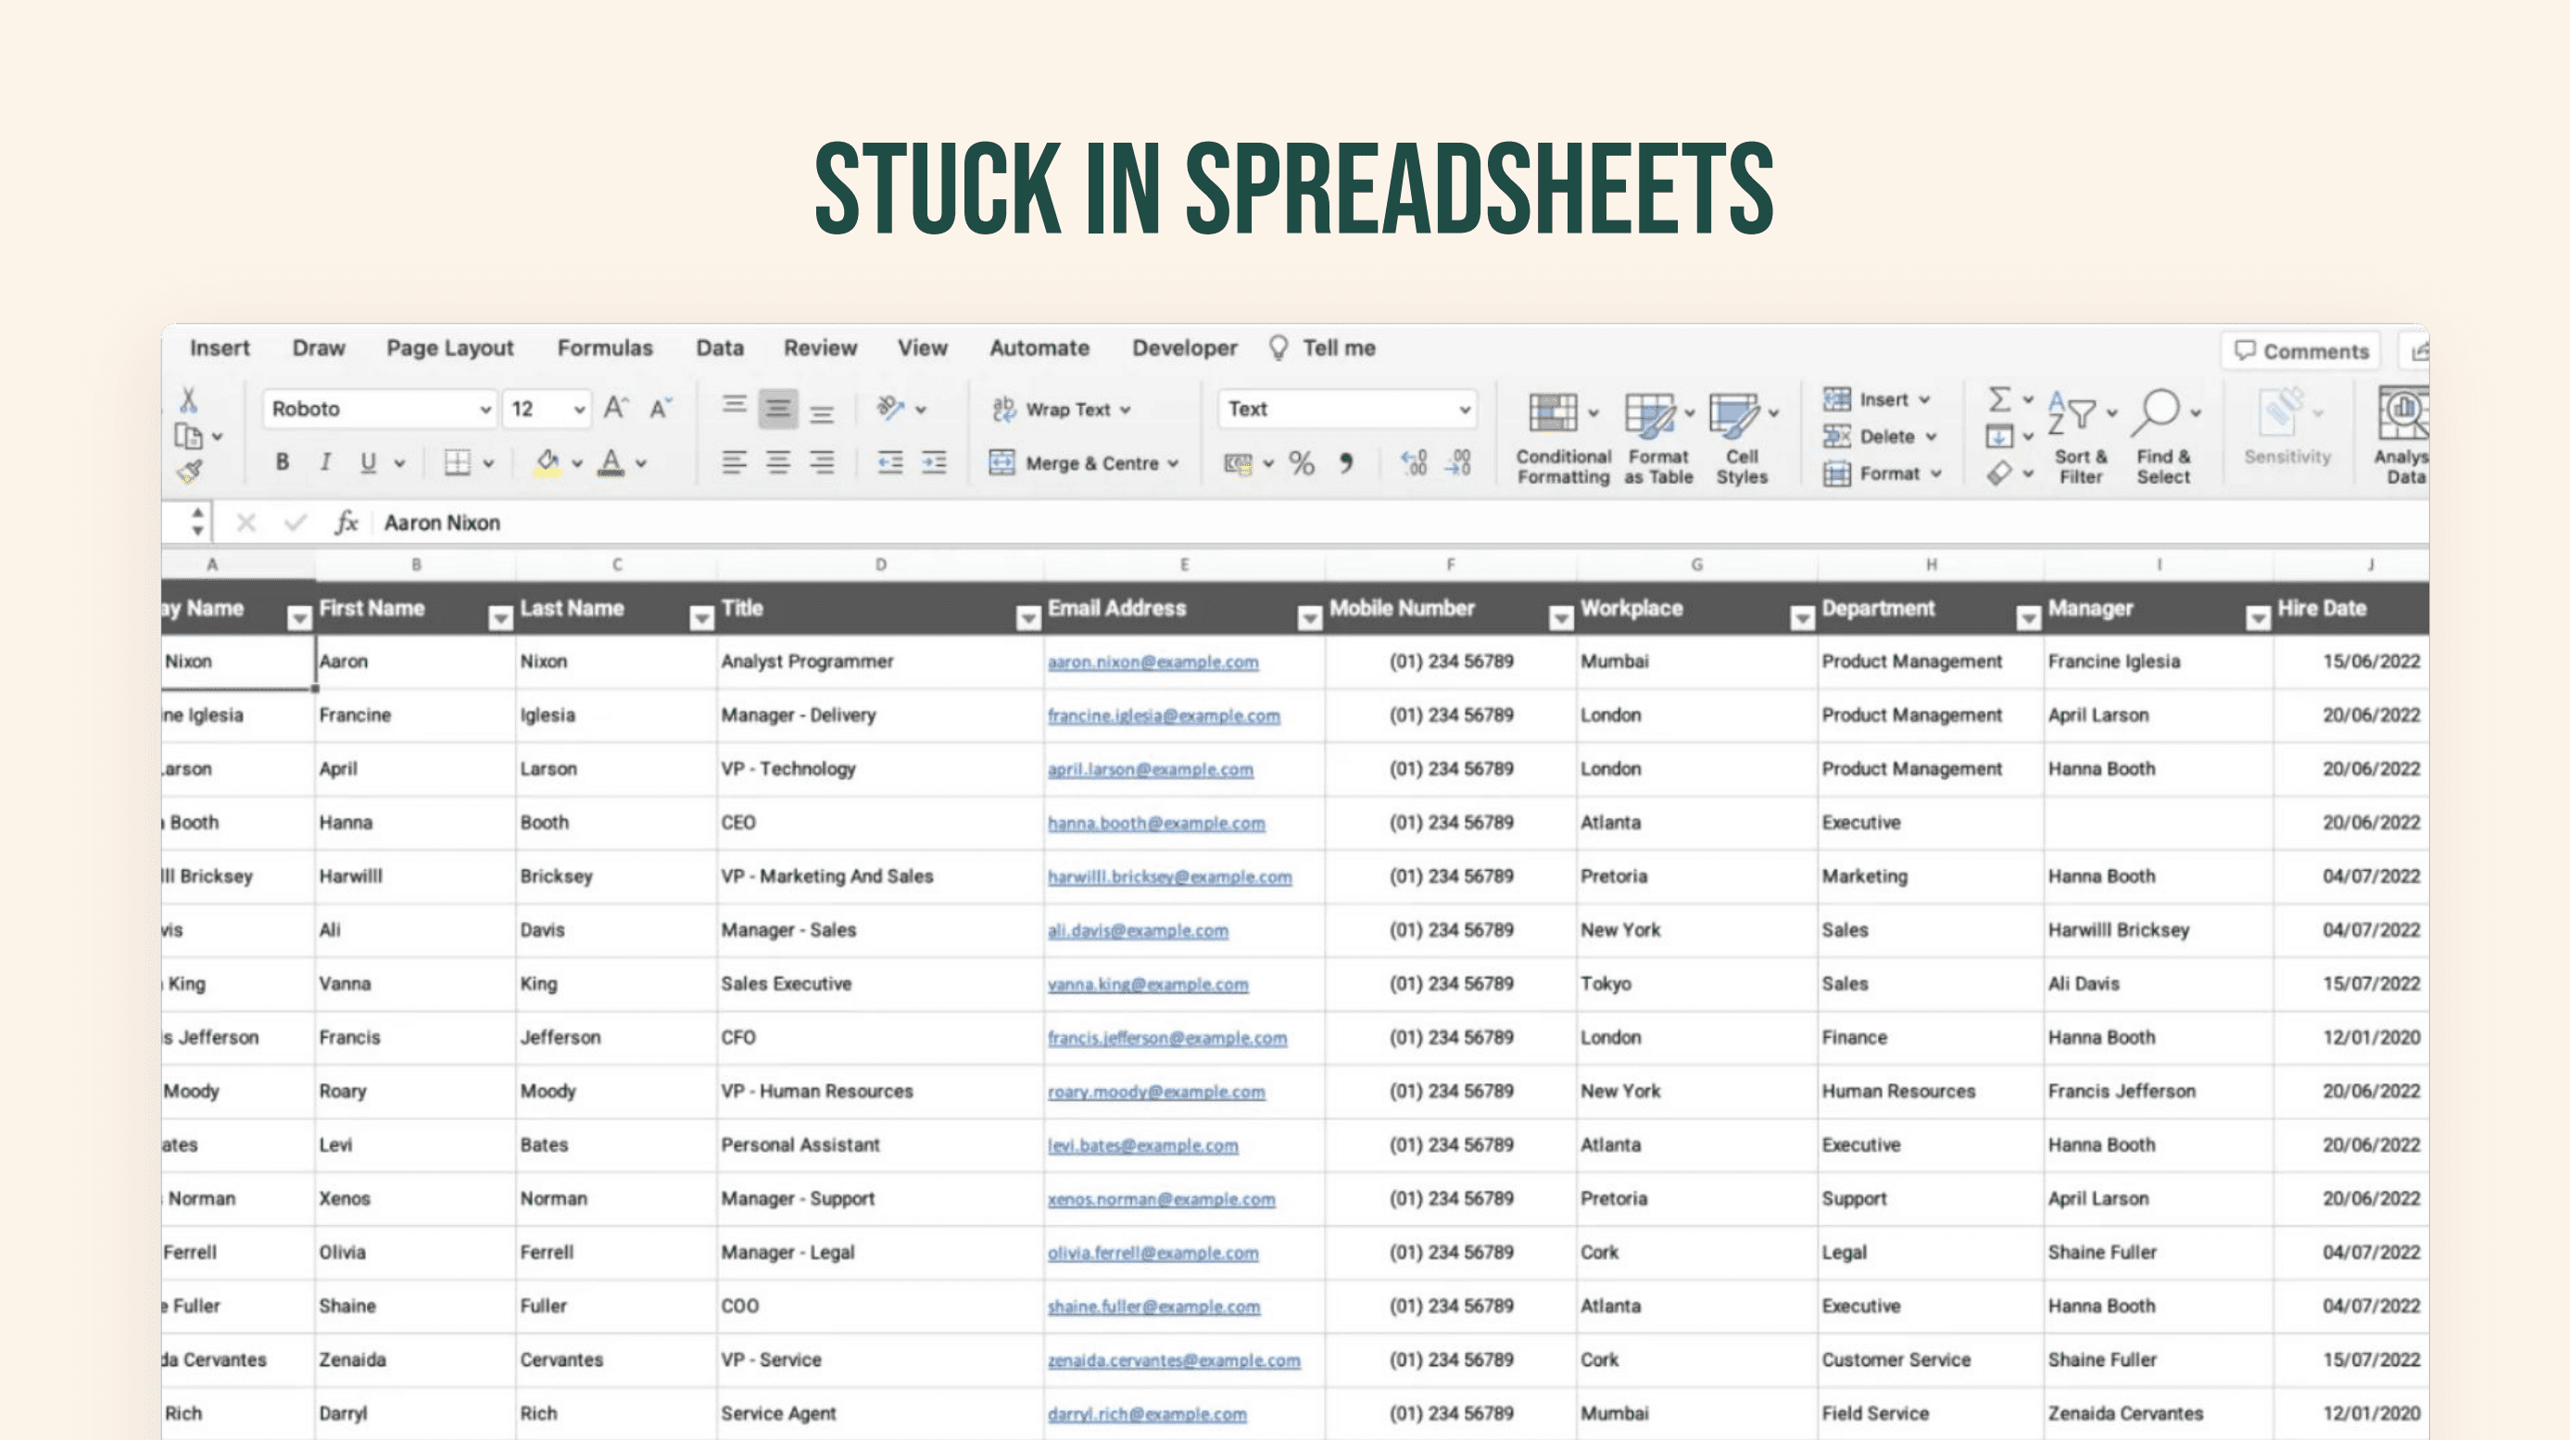This screenshot has height=1440, width=2570.
Task: Switch to the Formulas tab
Action: [x=605, y=348]
